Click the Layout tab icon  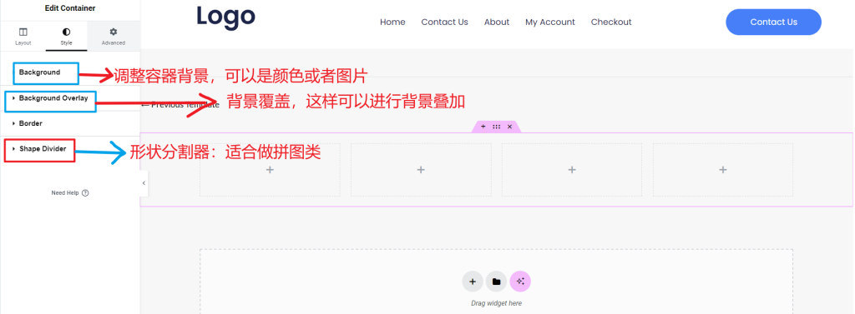point(23,32)
